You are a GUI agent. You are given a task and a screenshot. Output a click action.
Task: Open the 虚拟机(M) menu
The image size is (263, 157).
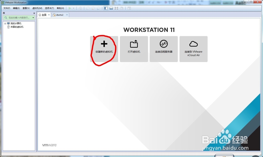pos(37,8)
